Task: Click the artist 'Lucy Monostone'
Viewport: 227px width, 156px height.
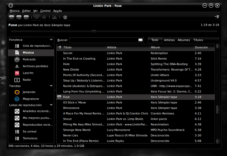Action: coord(118,130)
